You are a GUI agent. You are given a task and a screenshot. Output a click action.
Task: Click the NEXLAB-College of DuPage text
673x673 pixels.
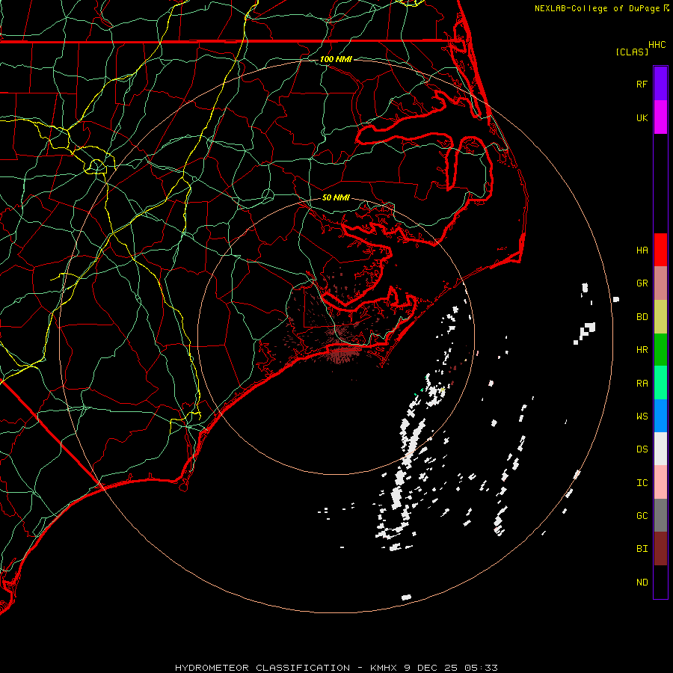pos(597,8)
